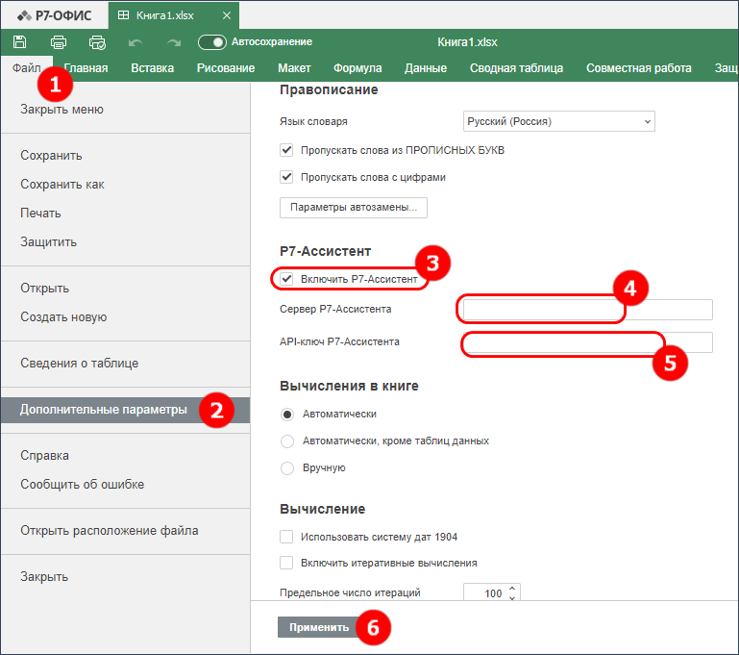
Task: Click Открыть расположение файла menu item
Action: [109, 531]
